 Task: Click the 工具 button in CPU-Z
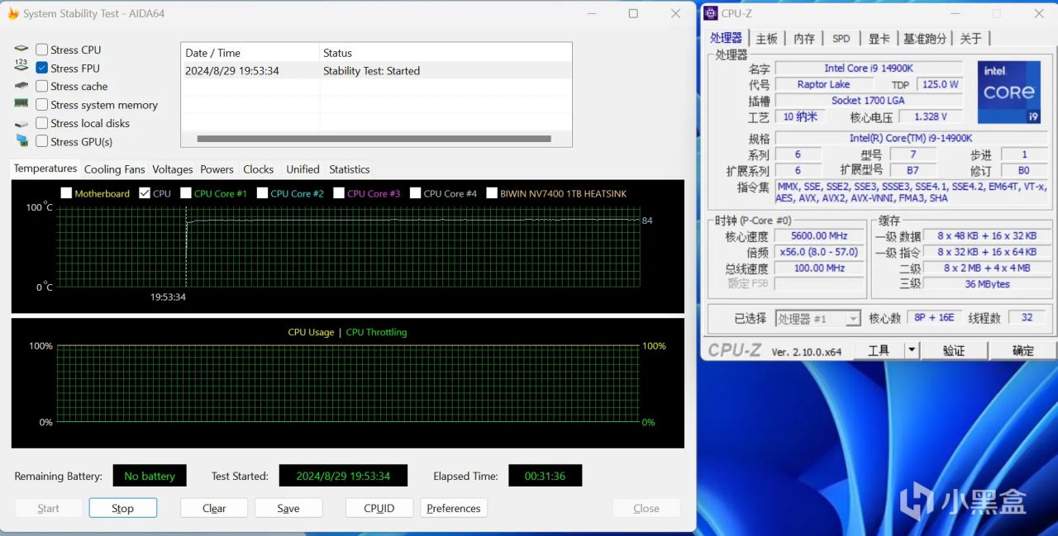click(x=879, y=350)
